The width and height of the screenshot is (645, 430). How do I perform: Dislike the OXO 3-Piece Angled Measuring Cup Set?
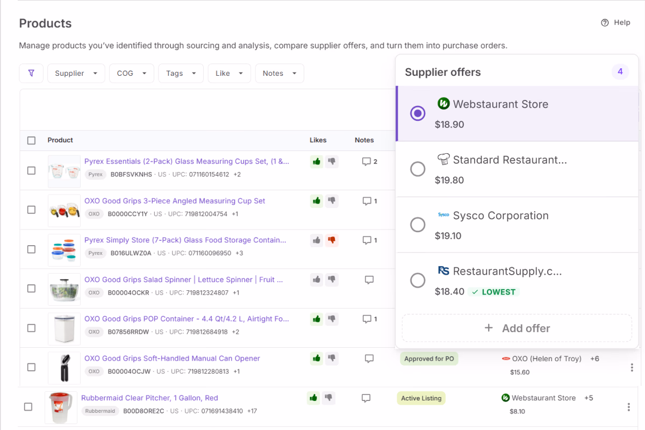pyautogui.click(x=332, y=201)
